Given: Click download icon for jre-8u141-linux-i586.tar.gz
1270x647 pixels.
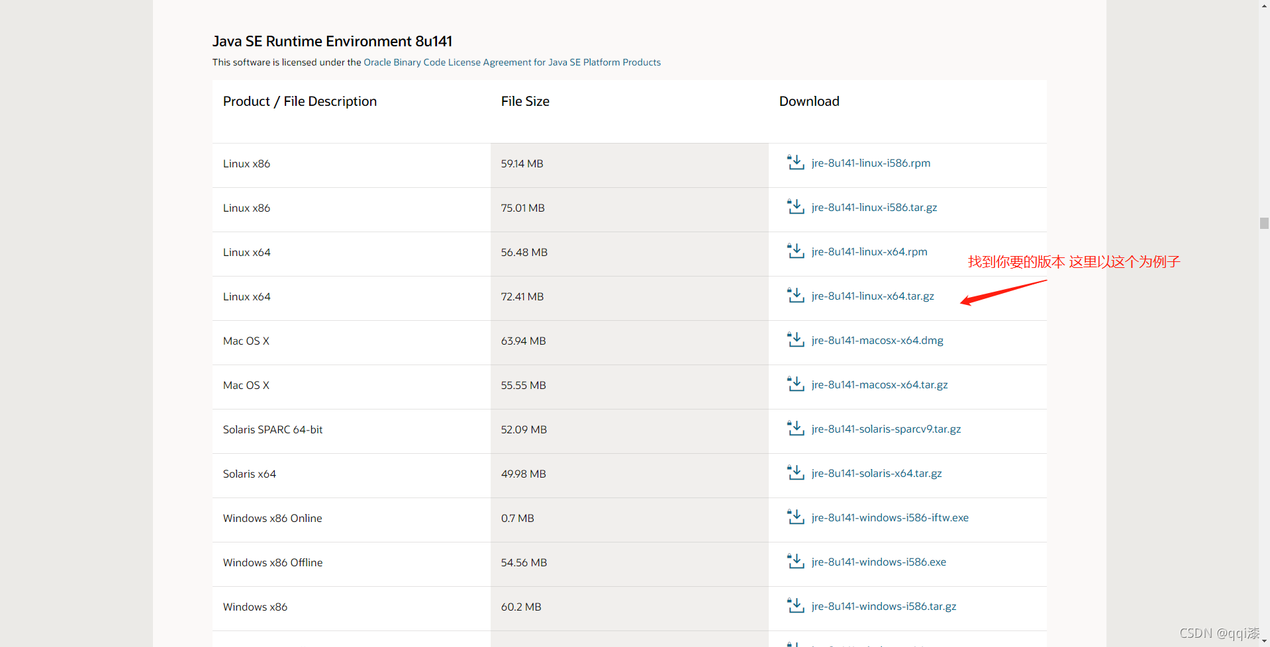Looking at the screenshot, I should click(x=795, y=207).
